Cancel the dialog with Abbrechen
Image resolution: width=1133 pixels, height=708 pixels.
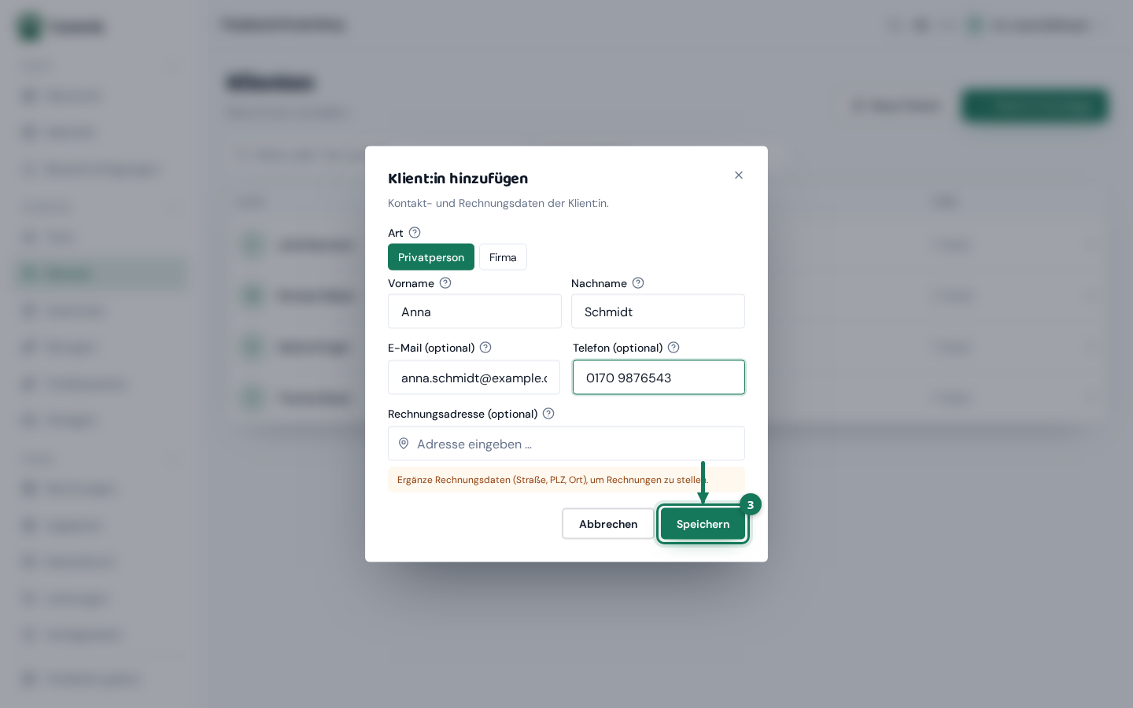[x=608, y=524]
